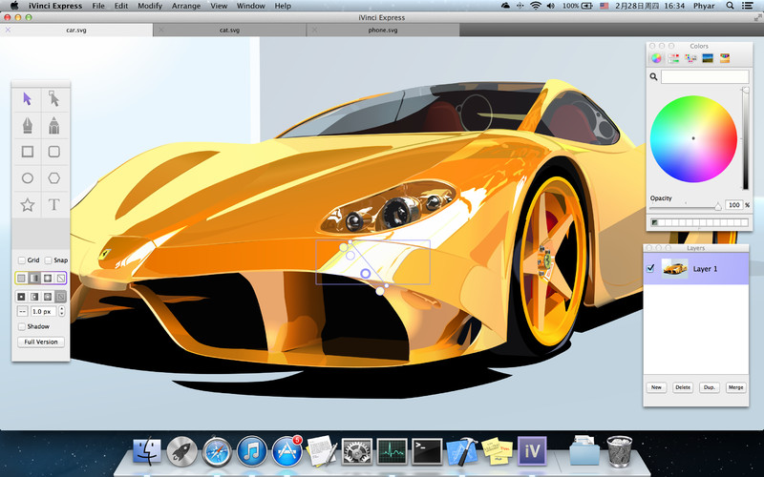Open the stroke dash style dropdown
This screenshot has height=477, width=764.
22,312
